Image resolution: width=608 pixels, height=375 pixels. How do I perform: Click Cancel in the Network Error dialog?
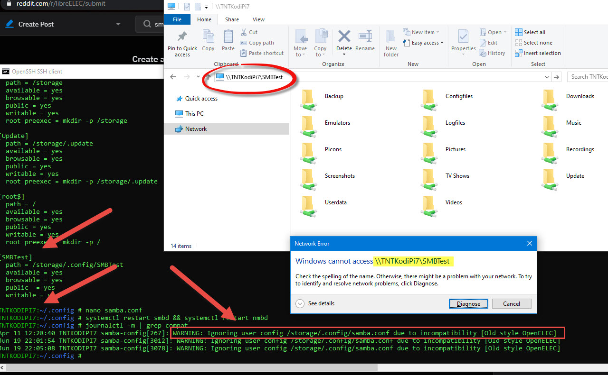[511, 304]
